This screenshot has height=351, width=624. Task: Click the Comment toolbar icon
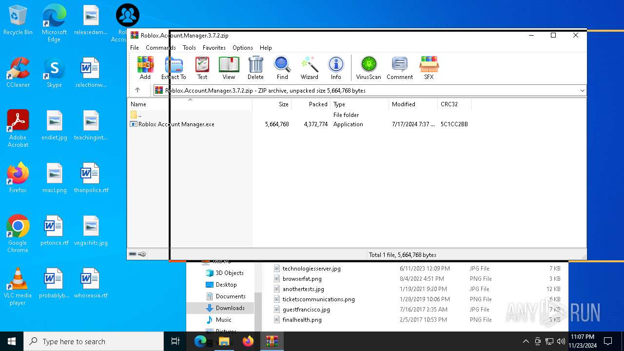[x=400, y=68]
